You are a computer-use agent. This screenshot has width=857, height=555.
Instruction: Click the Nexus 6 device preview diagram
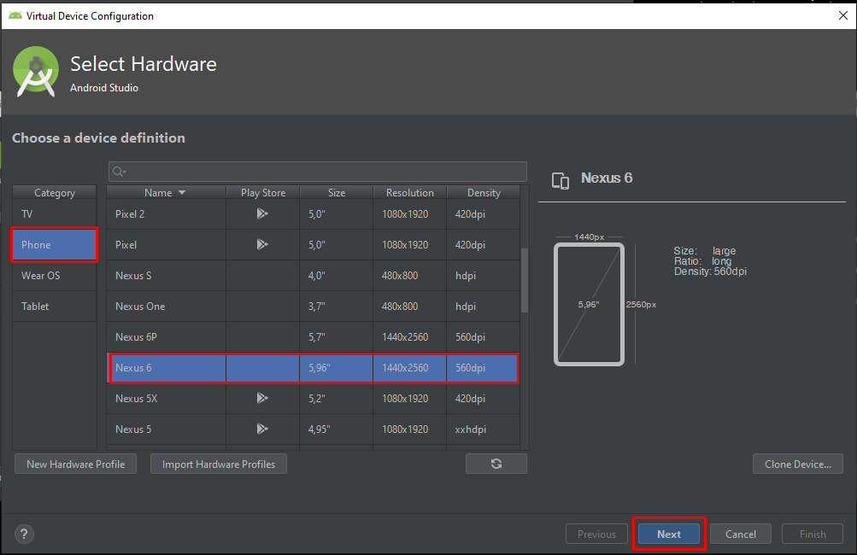pyautogui.click(x=589, y=304)
